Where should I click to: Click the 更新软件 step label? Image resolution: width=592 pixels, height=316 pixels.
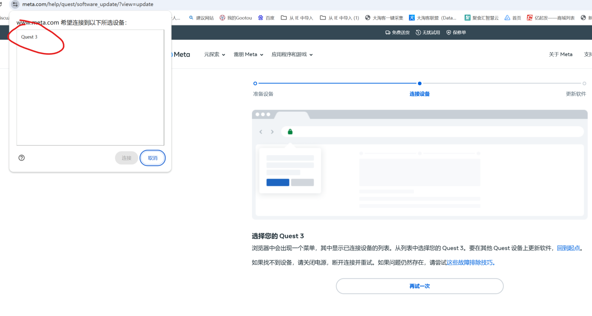576,94
